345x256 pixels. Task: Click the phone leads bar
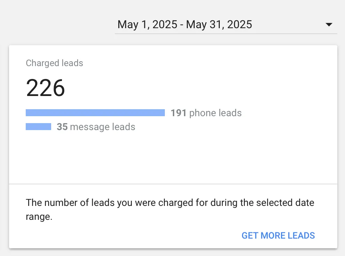coord(95,112)
